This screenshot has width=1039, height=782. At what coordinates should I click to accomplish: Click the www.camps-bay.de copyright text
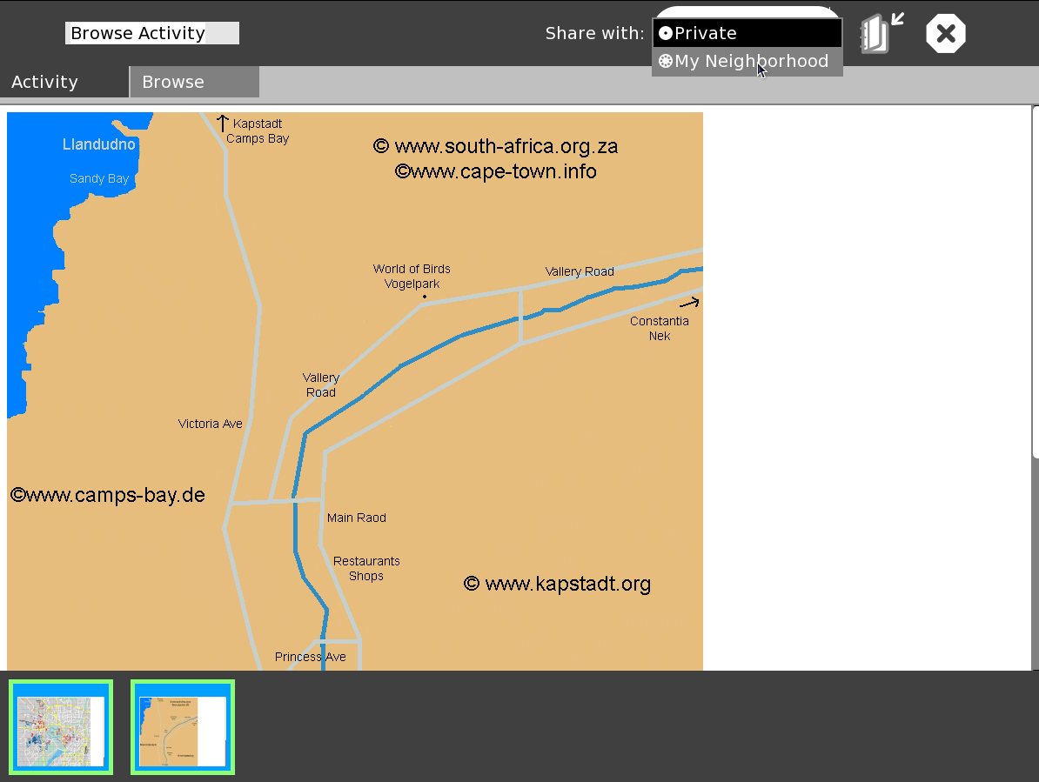point(108,496)
